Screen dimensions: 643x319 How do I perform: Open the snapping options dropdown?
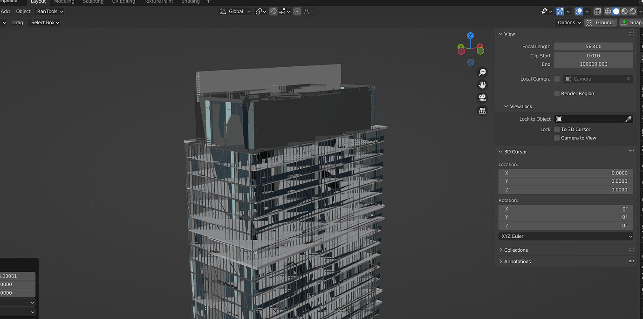[284, 12]
